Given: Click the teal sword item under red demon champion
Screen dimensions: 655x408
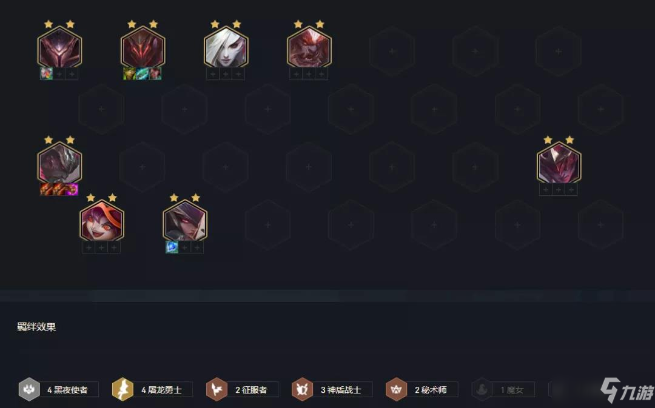Looking at the screenshot, I should (143, 73).
